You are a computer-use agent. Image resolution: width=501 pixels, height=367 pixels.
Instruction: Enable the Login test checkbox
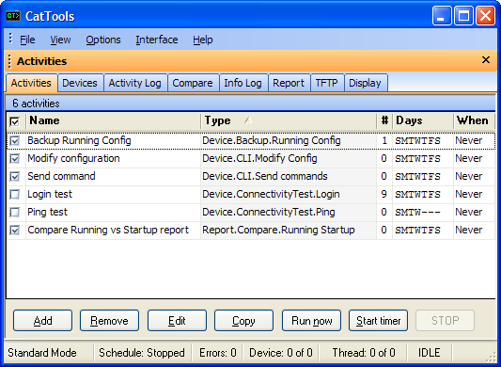pos(15,194)
